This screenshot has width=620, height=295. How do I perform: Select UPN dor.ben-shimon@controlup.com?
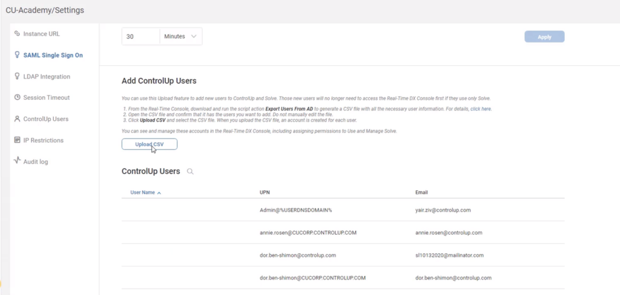pyautogui.click(x=298, y=255)
